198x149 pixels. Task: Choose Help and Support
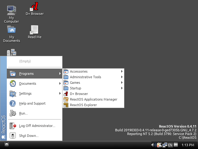[34, 103]
